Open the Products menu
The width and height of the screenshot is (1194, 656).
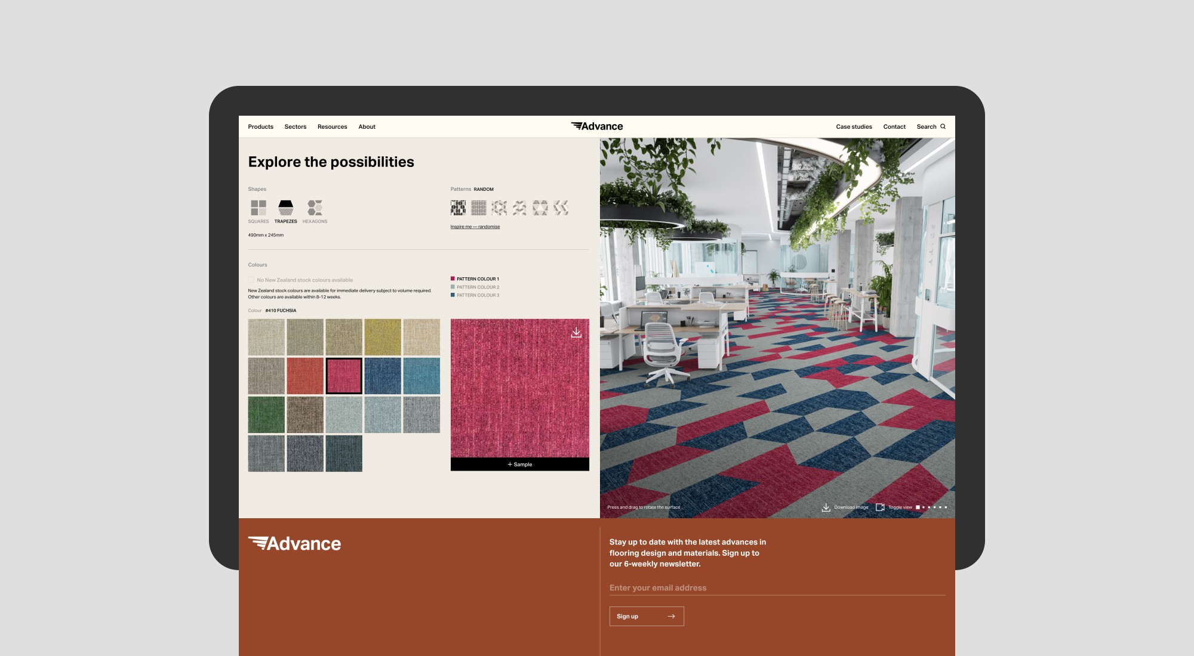tap(260, 126)
